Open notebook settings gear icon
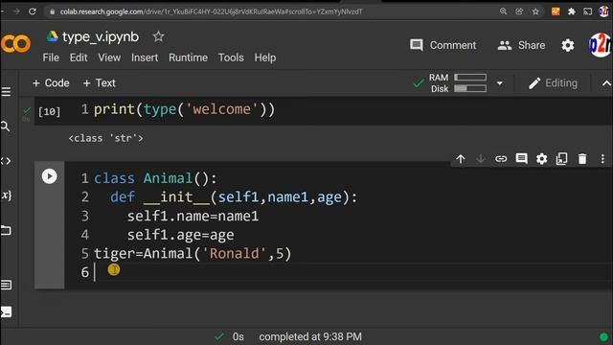This screenshot has width=613, height=345. (568, 45)
